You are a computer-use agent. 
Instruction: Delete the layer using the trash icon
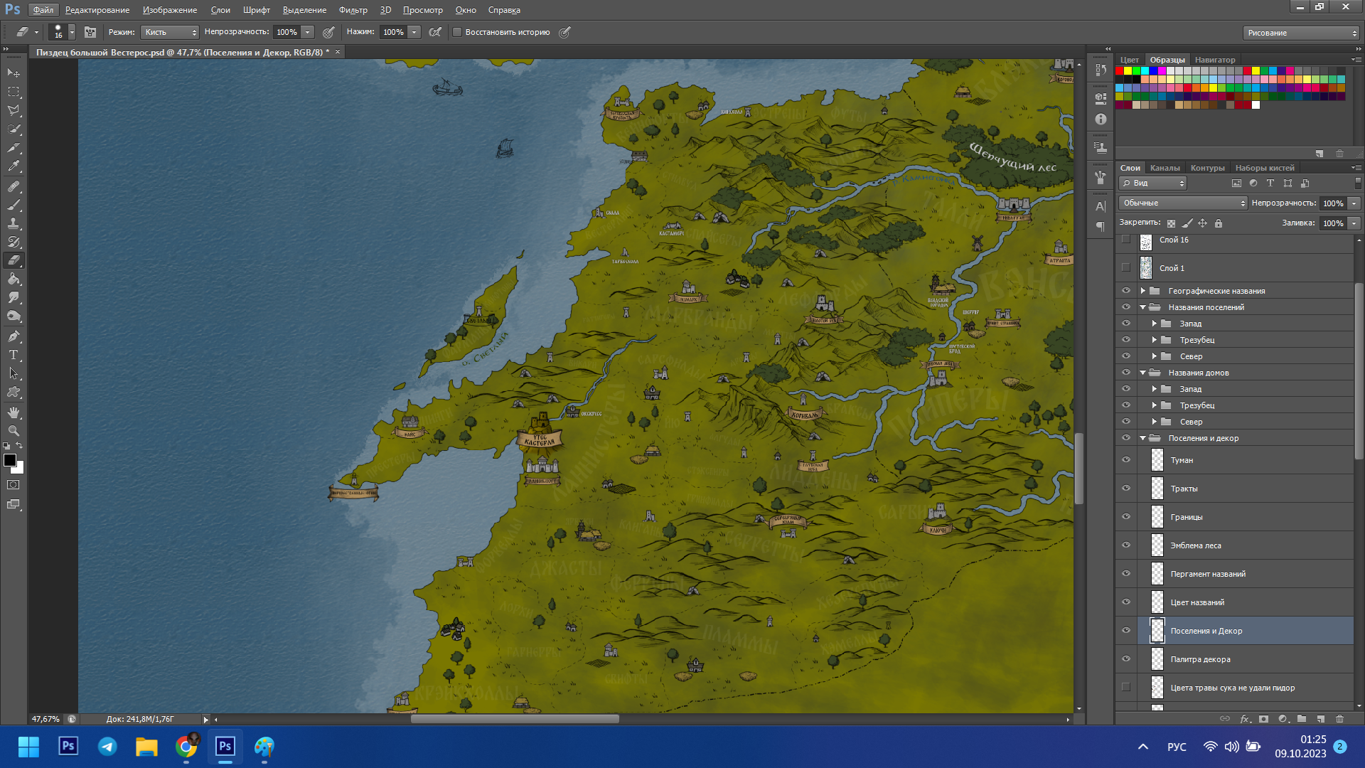(1339, 719)
